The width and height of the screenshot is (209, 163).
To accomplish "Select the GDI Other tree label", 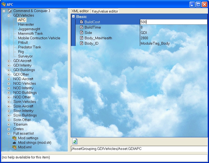I will pyautogui.click(x=21, y=74).
